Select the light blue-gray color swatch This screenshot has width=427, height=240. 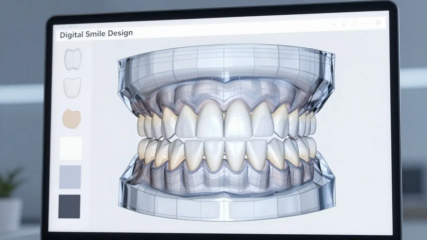click(70, 177)
